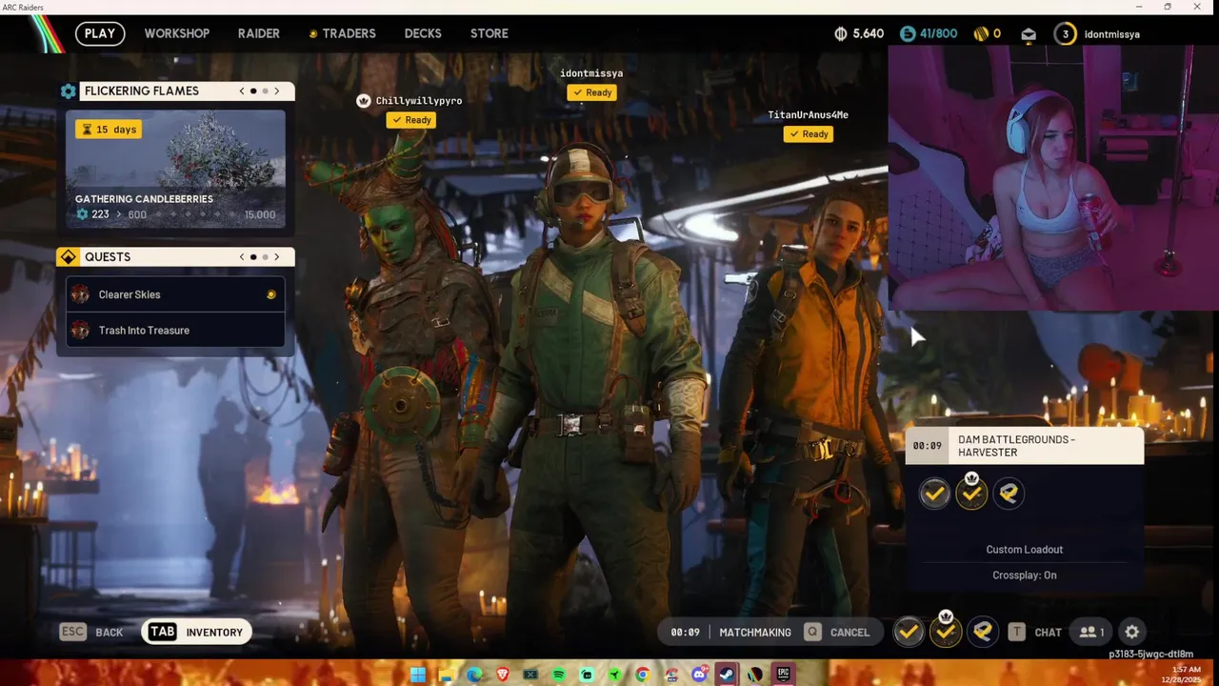Image resolution: width=1219 pixels, height=686 pixels.
Task: Click Crossplay: On text
Action: coord(1025,575)
